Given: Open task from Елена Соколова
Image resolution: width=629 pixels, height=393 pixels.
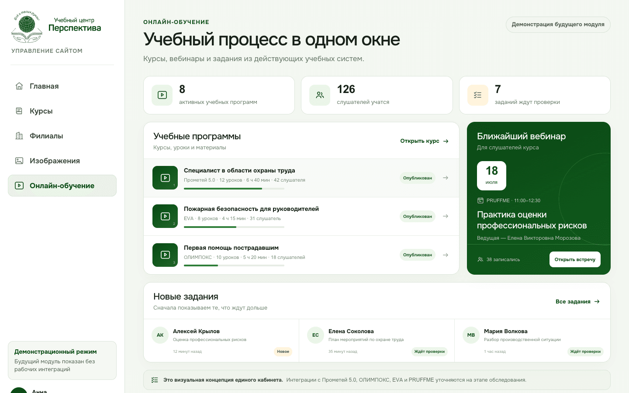Looking at the screenshot, I should coord(377,341).
